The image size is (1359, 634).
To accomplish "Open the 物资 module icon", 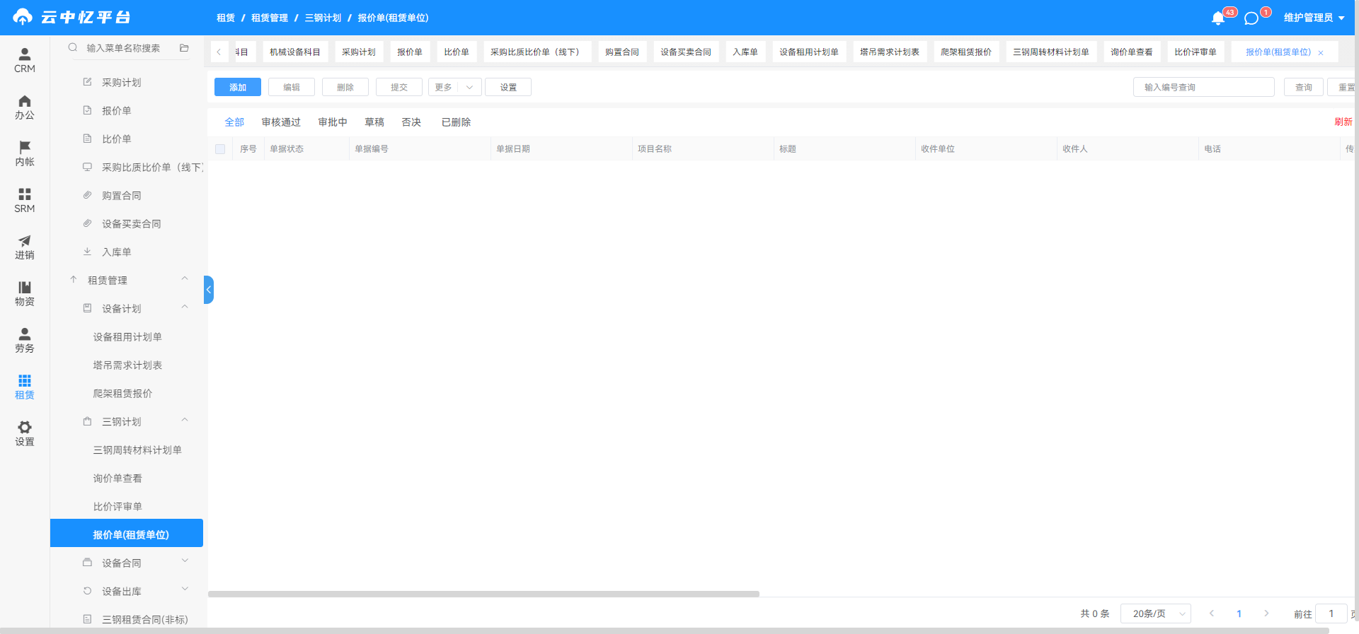I will [24, 287].
